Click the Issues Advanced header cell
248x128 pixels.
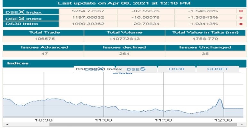pos(43,47)
